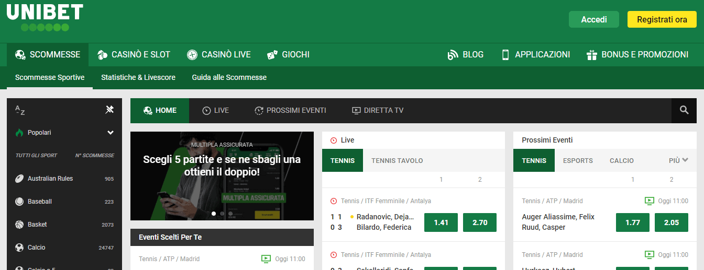Screen dimensions: 704x270
Task: Click the pin icon in sports sidebar
Action: [x=109, y=110]
